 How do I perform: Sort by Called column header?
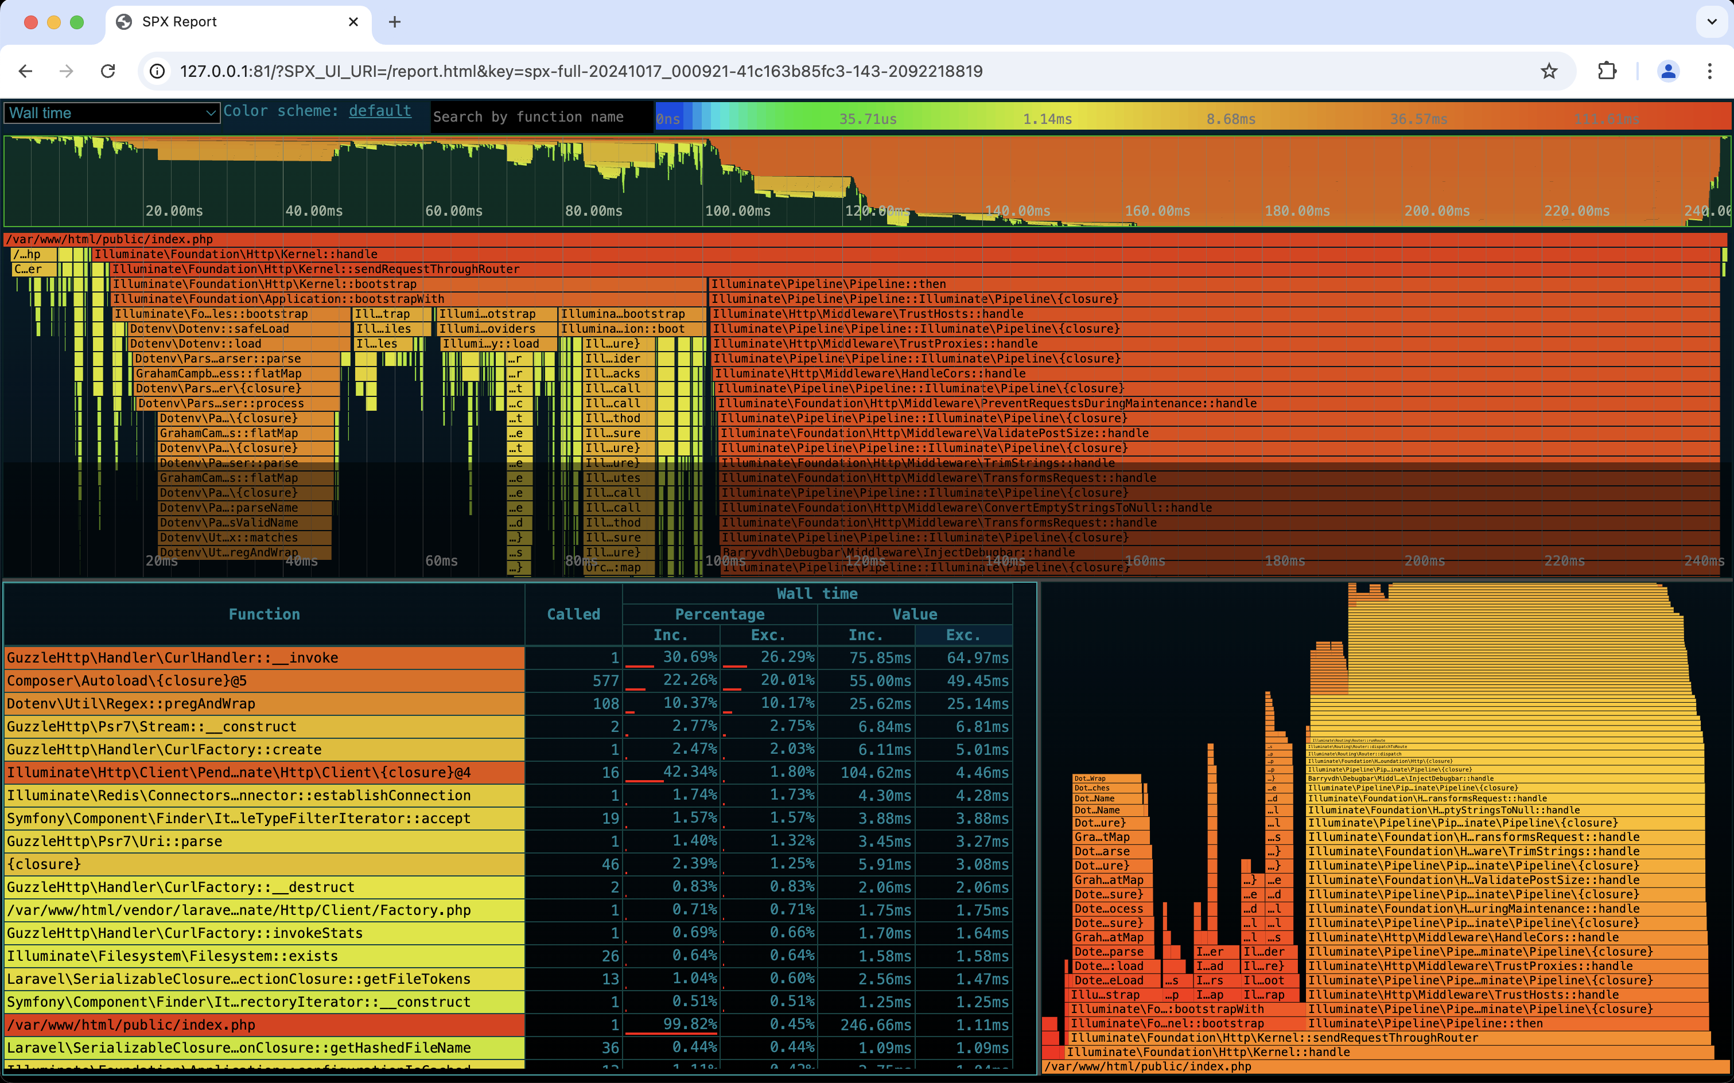click(573, 614)
